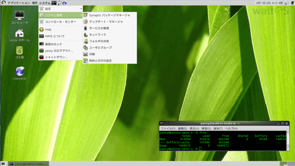Click the services icon beside サービスの管理
The width and height of the screenshot is (295, 166).
[86, 28]
